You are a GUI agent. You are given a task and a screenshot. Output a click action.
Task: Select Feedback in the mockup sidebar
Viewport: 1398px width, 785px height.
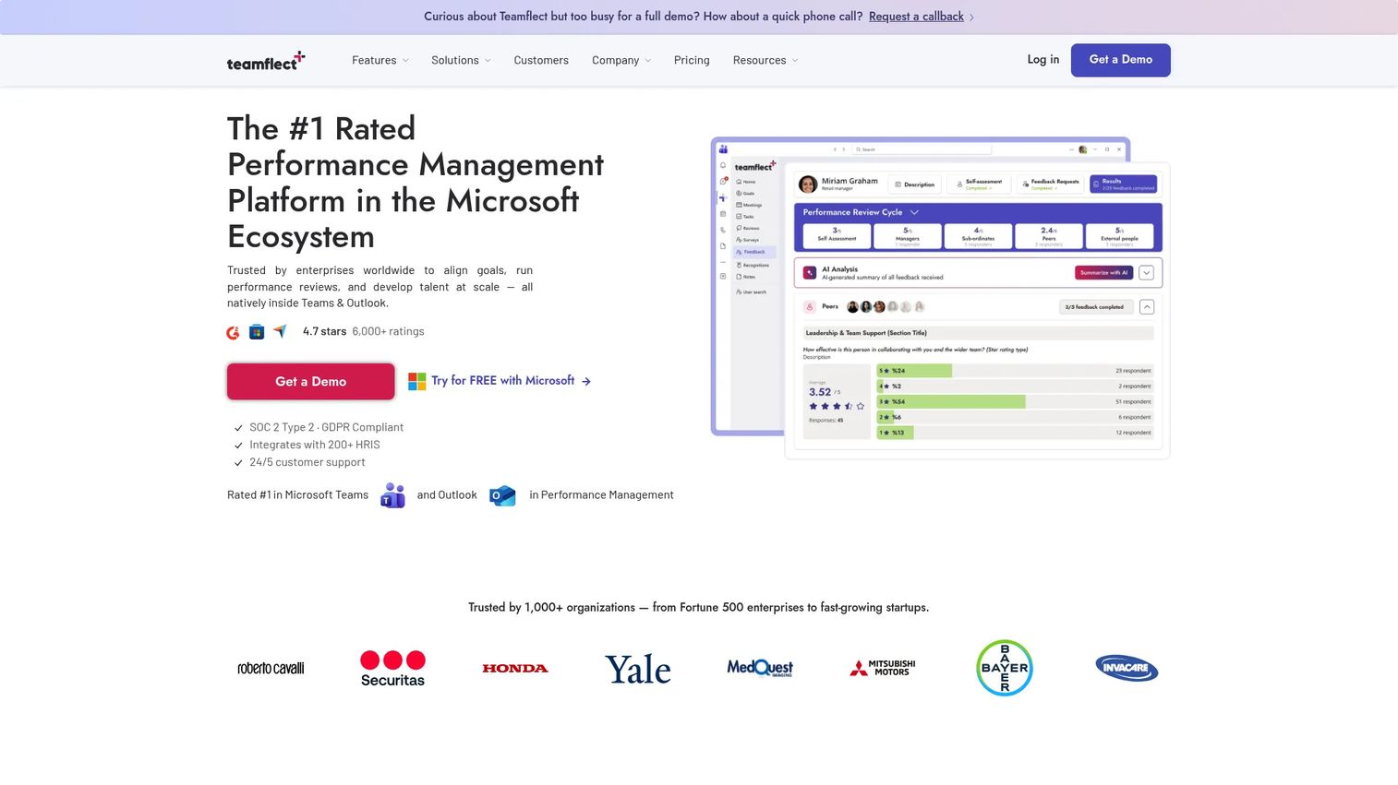pos(754,252)
